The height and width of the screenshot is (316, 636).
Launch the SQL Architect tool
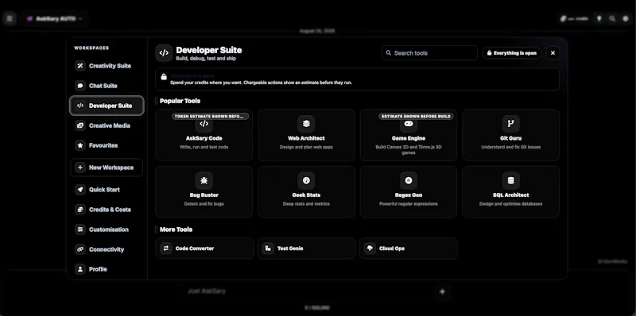(510, 191)
